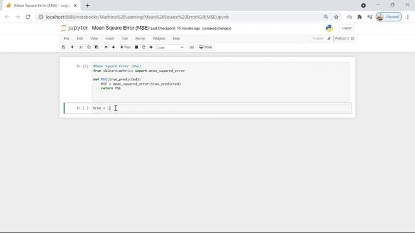Launch Voila preview button
This screenshot has width=415, height=233.
[x=206, y=47]
